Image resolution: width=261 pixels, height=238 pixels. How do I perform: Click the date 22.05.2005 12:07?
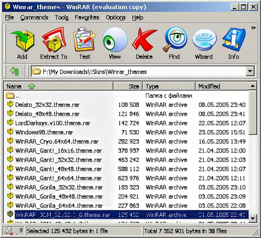pyautogui.click(x=222, y=123)
